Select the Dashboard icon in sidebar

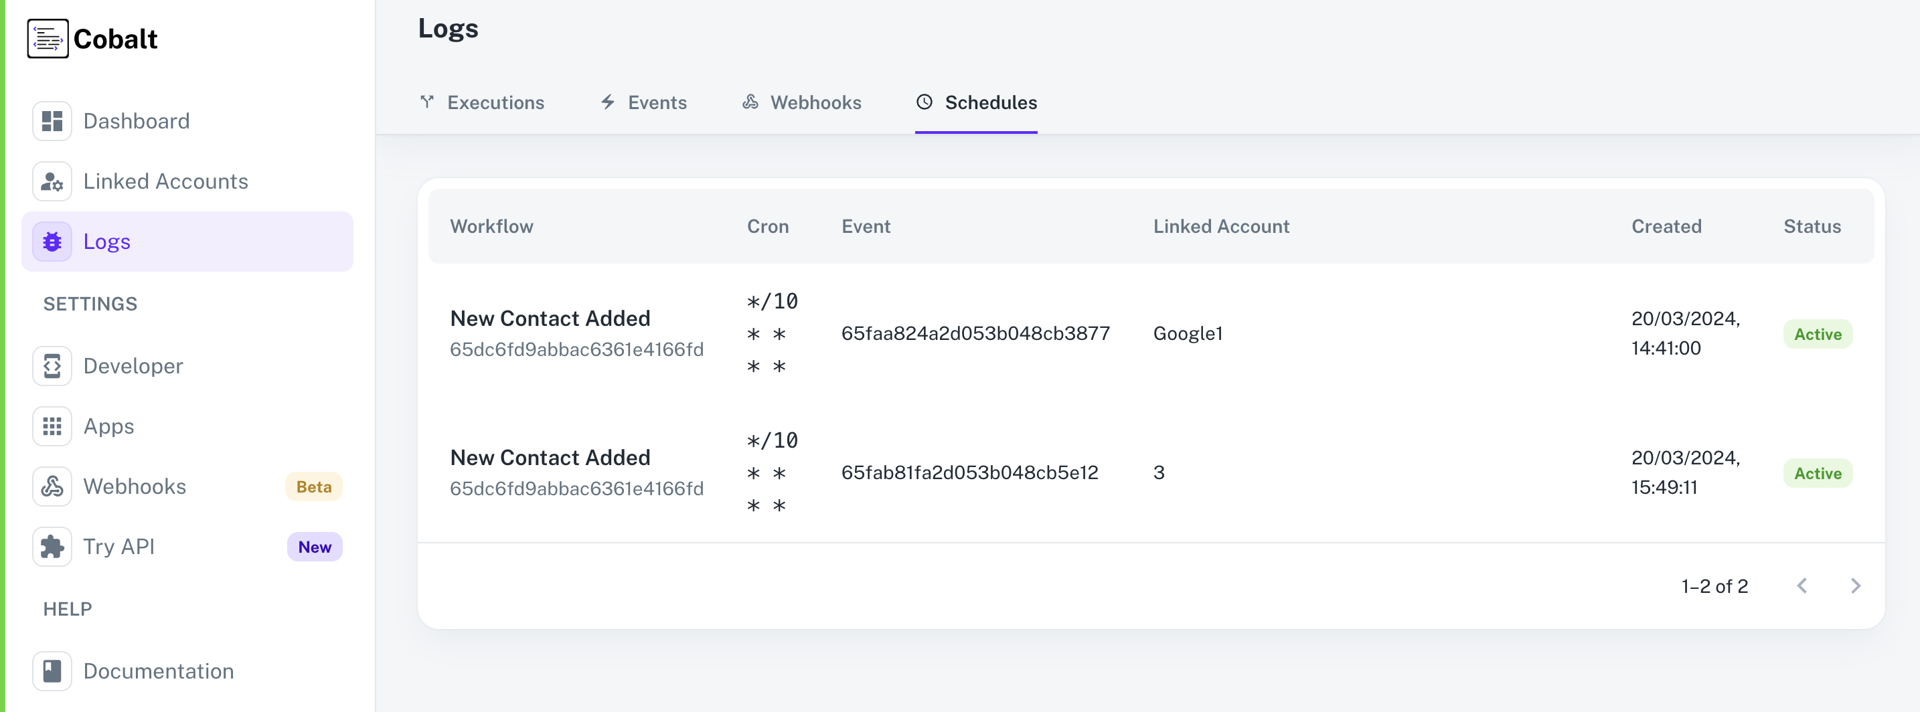click(52, 120)
